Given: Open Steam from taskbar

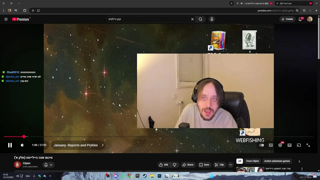Looking at the screenshot, I should (145, 176).
